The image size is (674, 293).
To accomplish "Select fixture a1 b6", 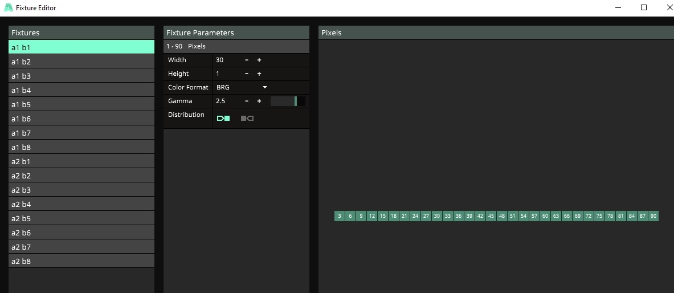I will [x=81, y=119].
